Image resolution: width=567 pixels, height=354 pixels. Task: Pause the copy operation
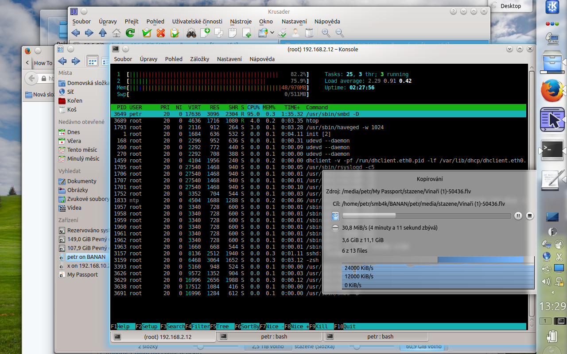pos(518,216)
